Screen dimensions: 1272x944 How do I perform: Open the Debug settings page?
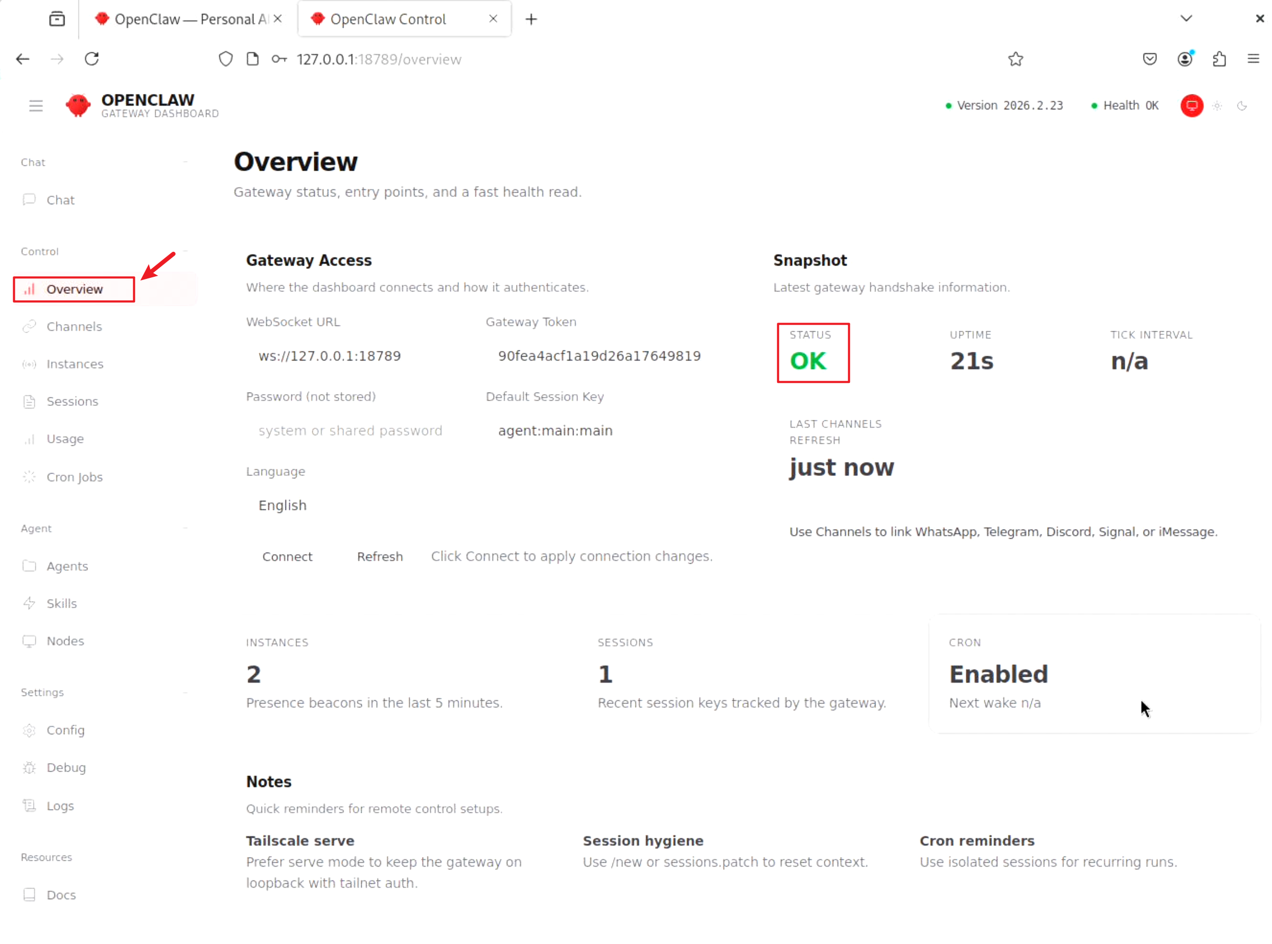66,767
